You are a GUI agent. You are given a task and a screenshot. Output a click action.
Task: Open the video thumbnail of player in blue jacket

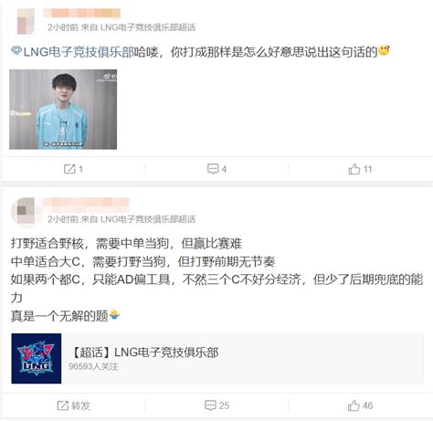63,110
